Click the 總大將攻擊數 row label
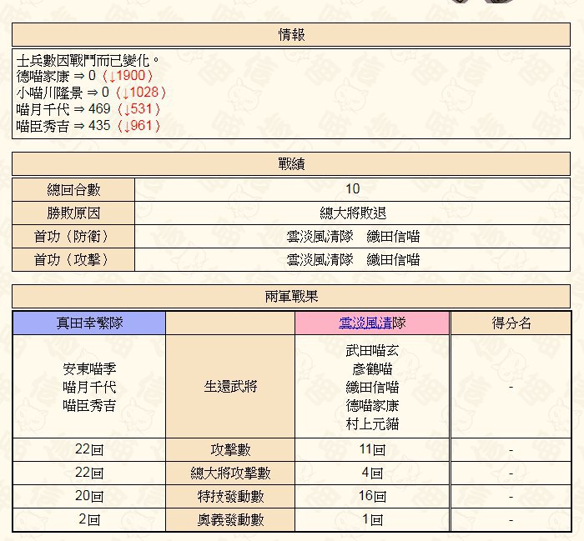This screenshot has height=541, width=584. [x=230, y=473]
